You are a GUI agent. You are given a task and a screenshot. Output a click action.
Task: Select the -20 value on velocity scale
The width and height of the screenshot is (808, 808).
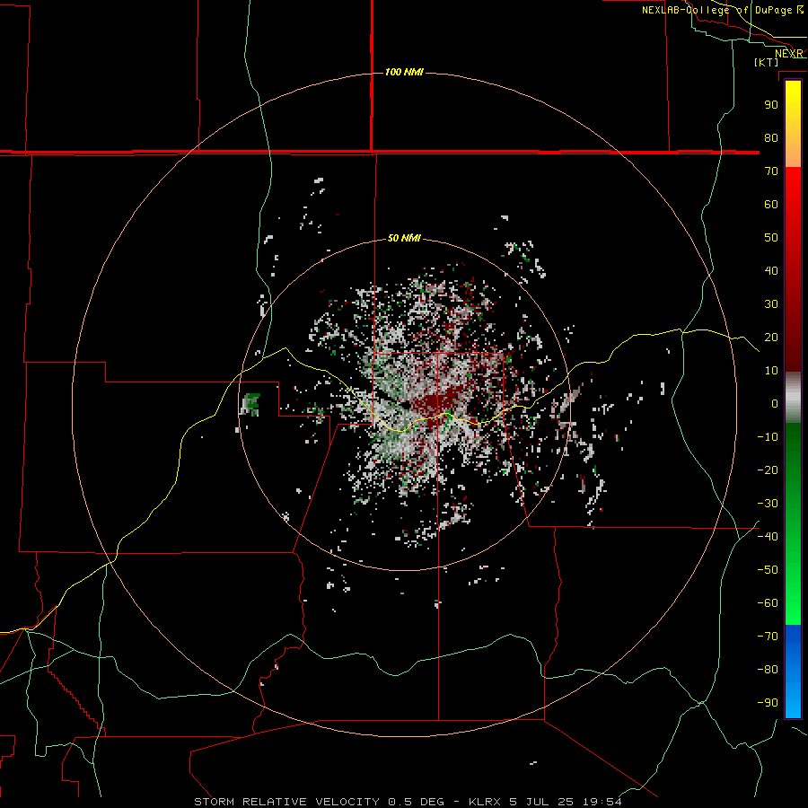coord(768,470)
